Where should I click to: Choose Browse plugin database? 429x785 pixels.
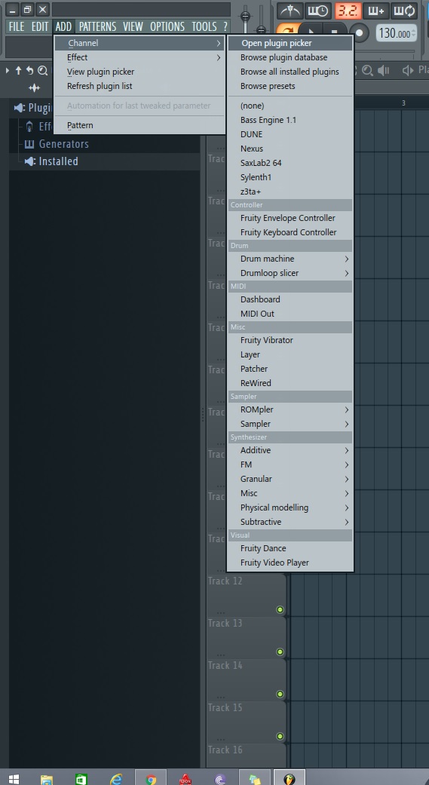tap(290, 57)
